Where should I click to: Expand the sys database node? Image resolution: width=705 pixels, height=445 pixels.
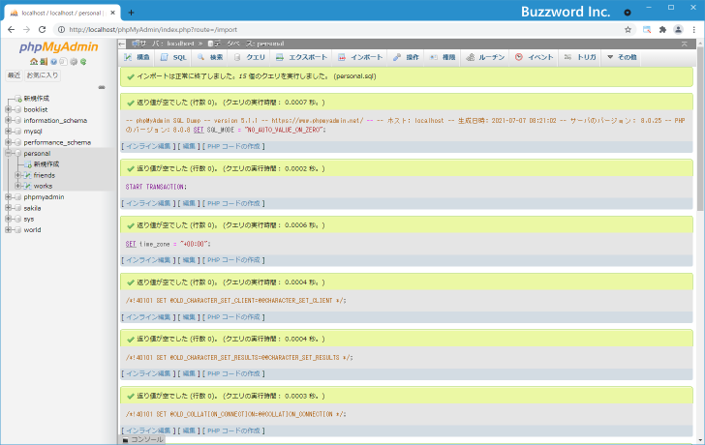(x=8, y=219)
